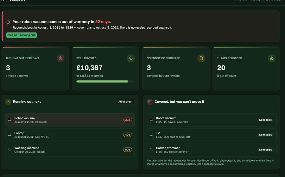Click the 'NO PROOF OF PURCHASE' card label

(x=163, y=58)
